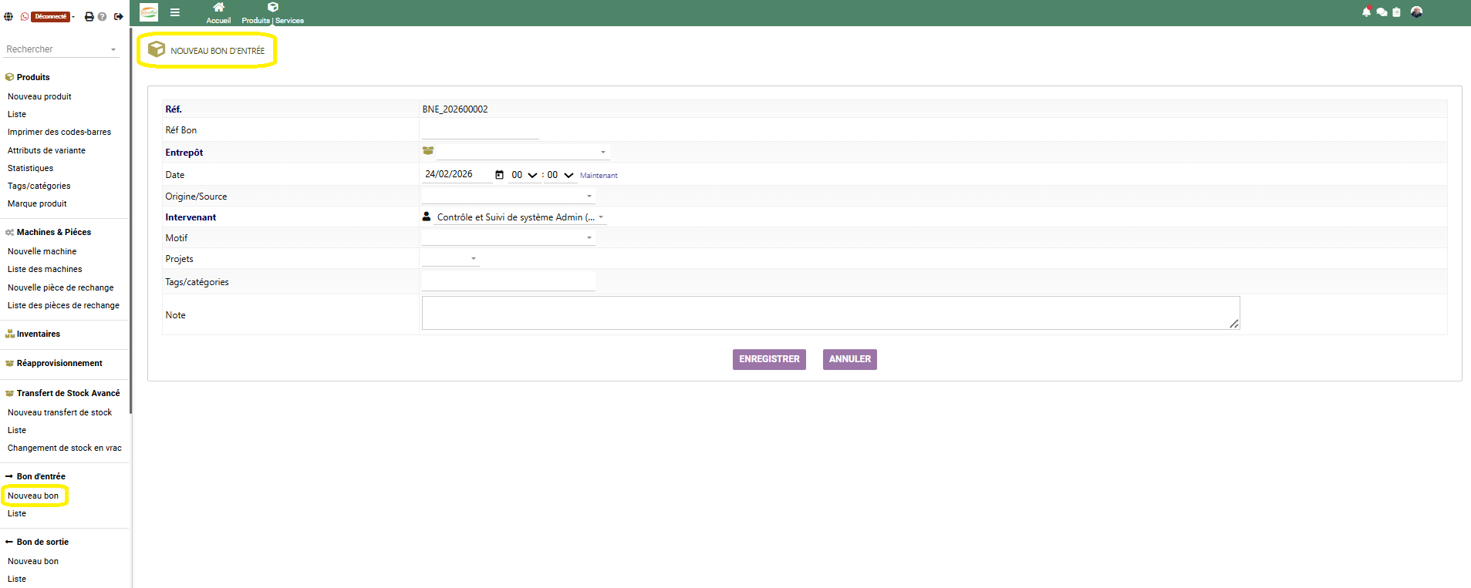Open Produits | Services top menu

coord(272,13)
